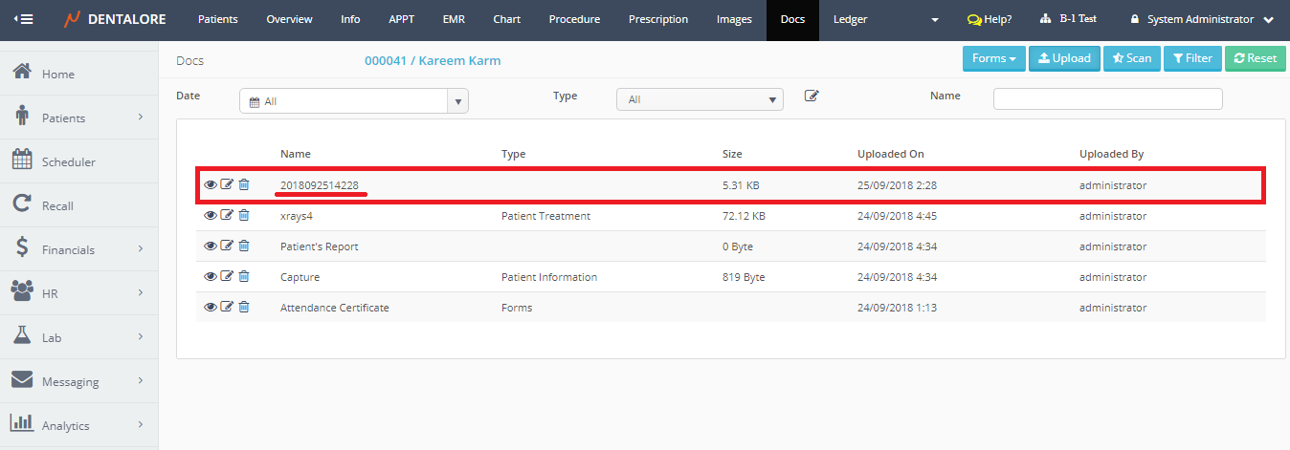The width and height of the screenshot is (1290, 450).
Task: Preview the Capture document via eye icon
Action: click(x=211, y=277)
